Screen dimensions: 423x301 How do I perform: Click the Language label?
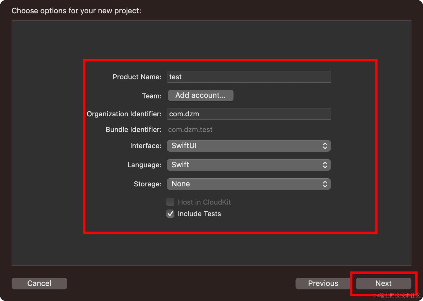click(144, 165)
